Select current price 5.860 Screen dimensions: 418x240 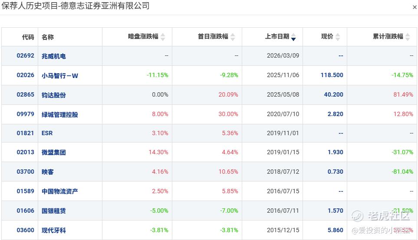336,230
